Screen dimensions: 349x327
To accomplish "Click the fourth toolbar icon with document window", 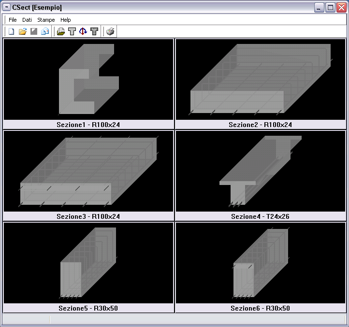I will pos(45,32).
